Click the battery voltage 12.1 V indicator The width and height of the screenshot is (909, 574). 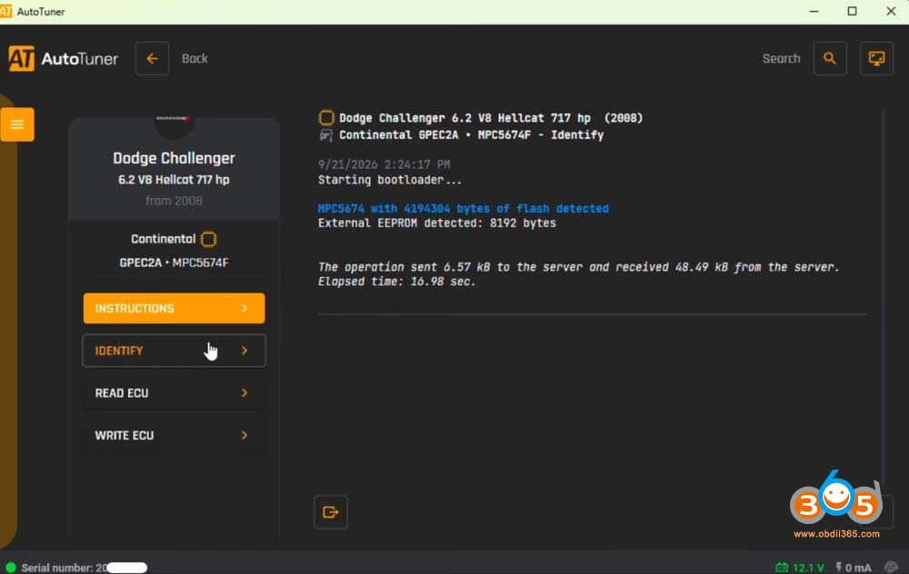coord(800,568)
